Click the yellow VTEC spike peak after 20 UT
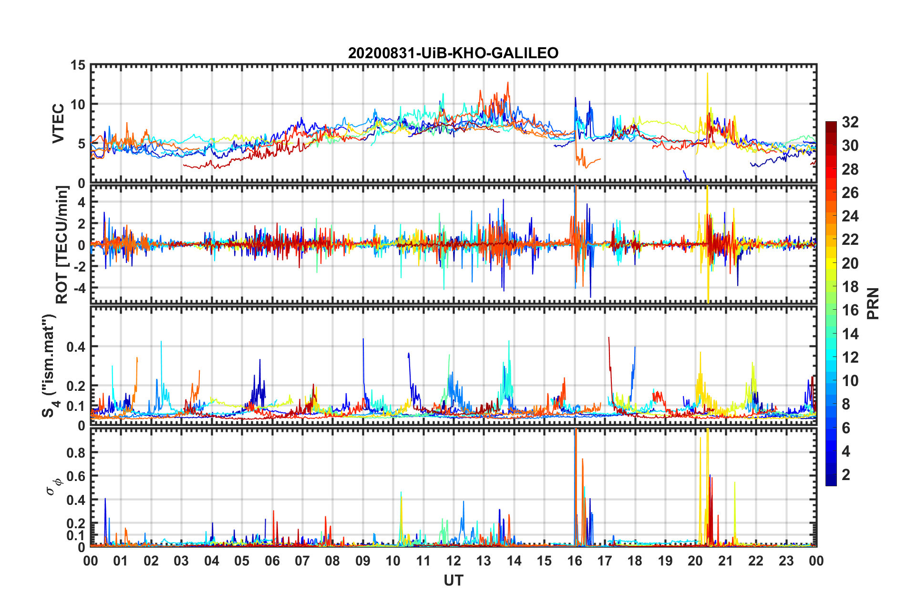The height and width of the screenshot is (607, 907). 707,74
